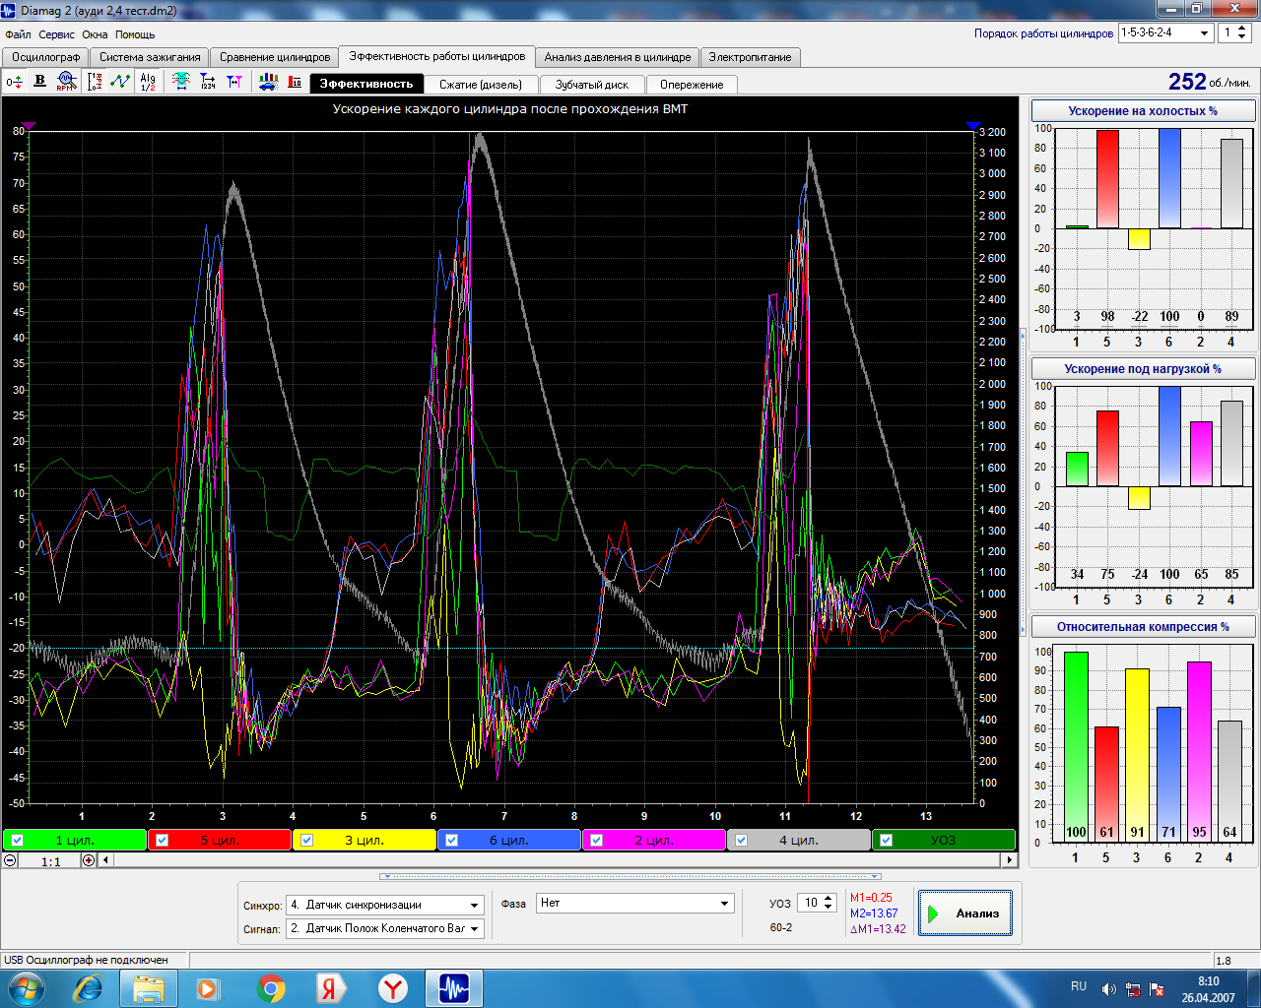Switch to the Система зажигания tab

pos(150,57)
